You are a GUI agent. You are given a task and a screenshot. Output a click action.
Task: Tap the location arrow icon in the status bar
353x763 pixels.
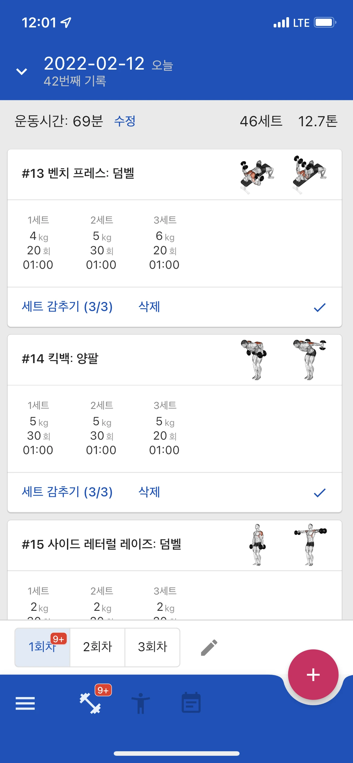click(x=66, y=23)
